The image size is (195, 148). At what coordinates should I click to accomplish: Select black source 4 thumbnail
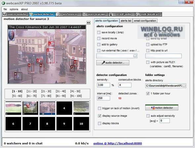click(x=64, y=108)
